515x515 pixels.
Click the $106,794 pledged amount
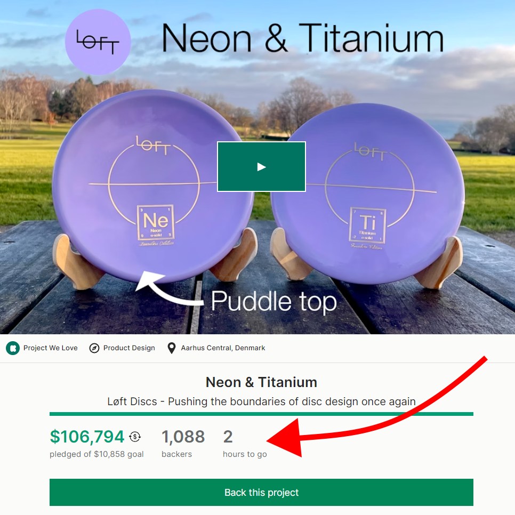tap(87, 437)
